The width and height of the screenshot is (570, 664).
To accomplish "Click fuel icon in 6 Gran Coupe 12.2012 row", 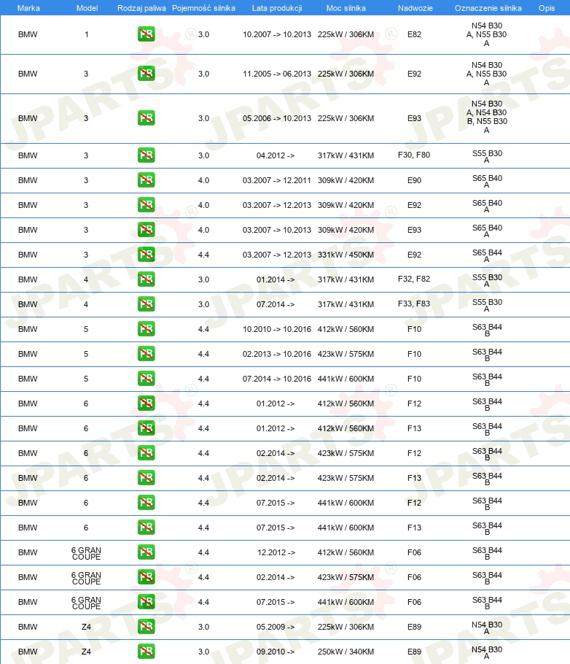I will click(x=146, y=552).
